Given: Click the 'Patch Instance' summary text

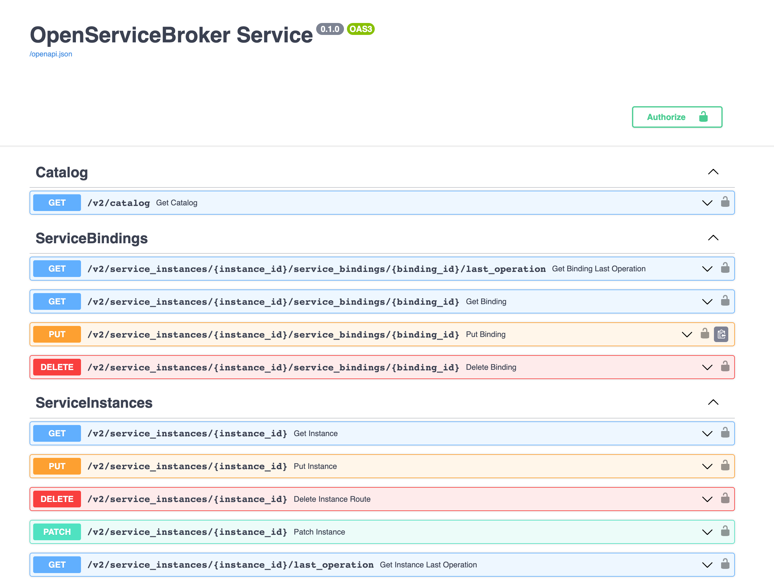Looking at the screenshot, I should pos(319,532).
